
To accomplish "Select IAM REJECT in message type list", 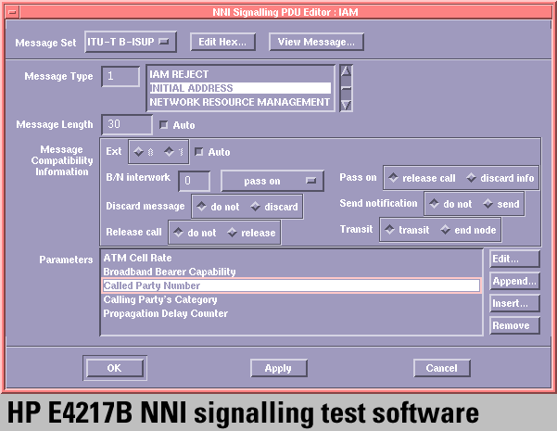I will [x=240, y=74].
